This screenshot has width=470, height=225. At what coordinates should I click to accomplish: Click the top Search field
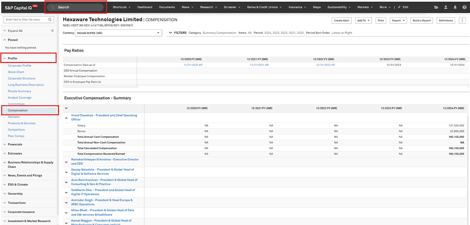coord(75,7)
